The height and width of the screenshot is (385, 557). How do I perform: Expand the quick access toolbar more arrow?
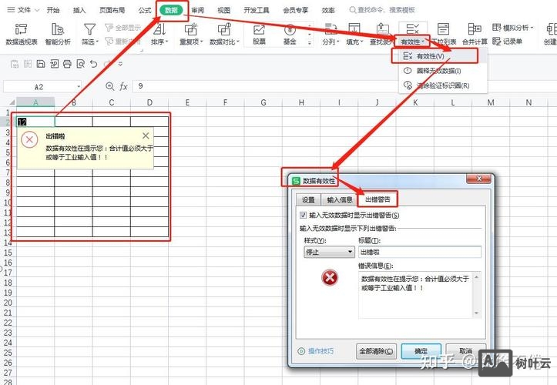(120, 64)
